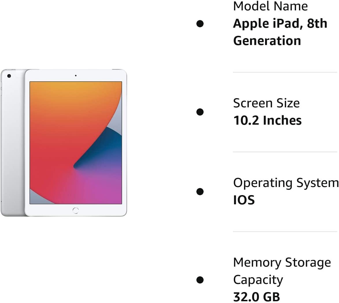Image resolution: width=339 pixels, height=303 pixels.
Task: Click the word "Generation"
Action: pos(267,41)
